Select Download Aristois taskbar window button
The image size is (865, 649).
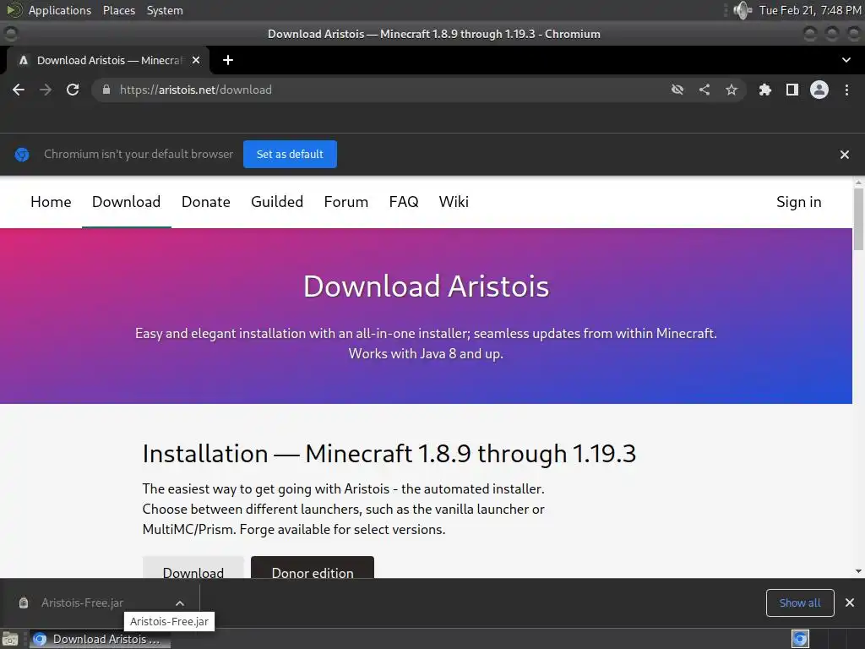[x=100, y=639]
